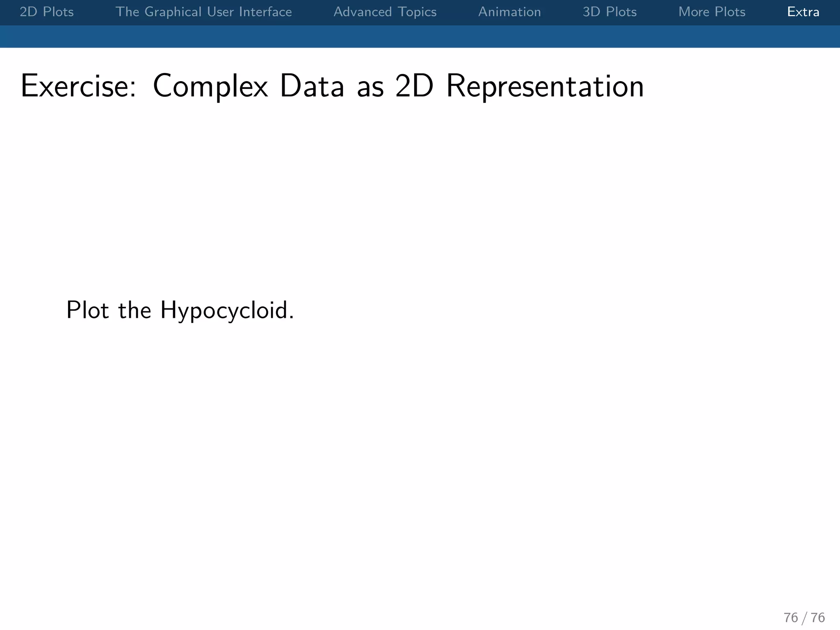Open the 2D Plots section link

coord(47,12)
